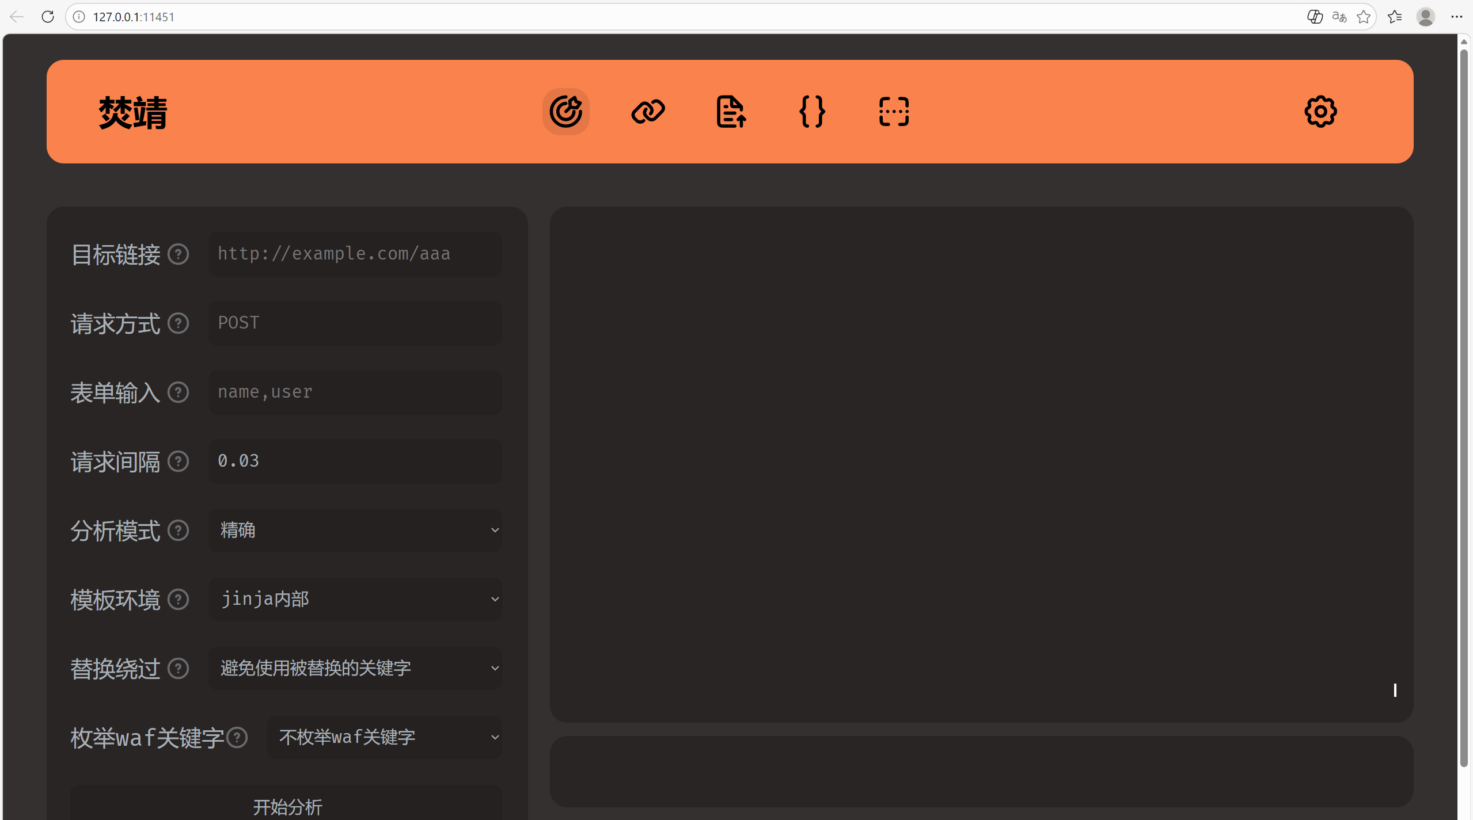Open the chain link page icon
1473x820 pixels.
point(648,112)
